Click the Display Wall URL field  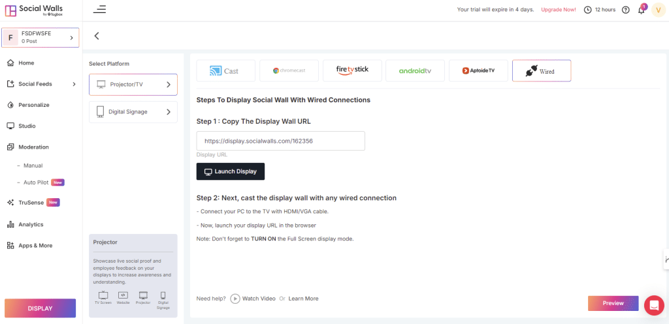point(281,141)
